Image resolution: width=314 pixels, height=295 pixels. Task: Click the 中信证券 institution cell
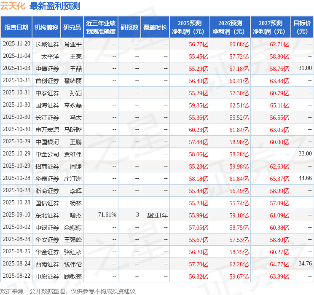click(x=47, y=69)
